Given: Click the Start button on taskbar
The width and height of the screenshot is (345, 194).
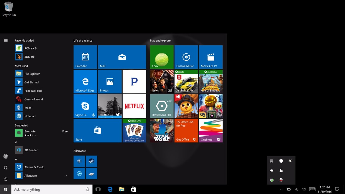Looking at the screenshot, I should 6,189.
